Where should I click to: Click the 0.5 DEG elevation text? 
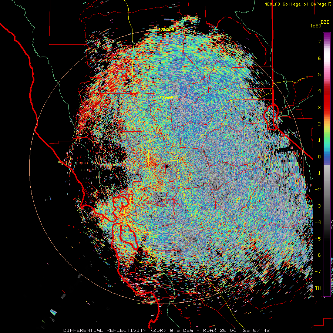point(181,330)
